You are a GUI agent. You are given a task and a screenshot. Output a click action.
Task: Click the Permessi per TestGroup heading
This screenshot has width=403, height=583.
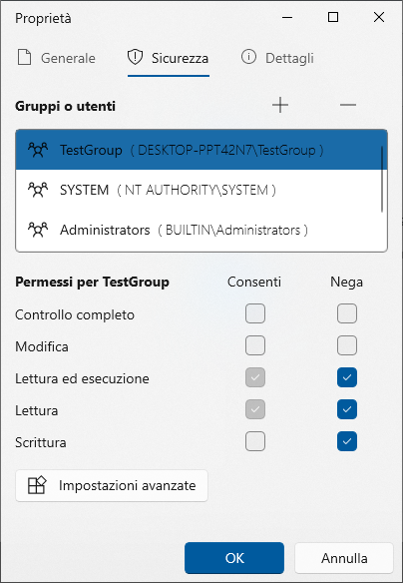92,282
